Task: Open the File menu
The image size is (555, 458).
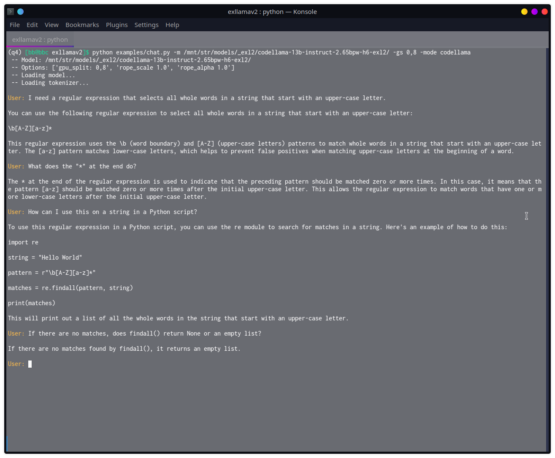Action: [x=15, y=25]
